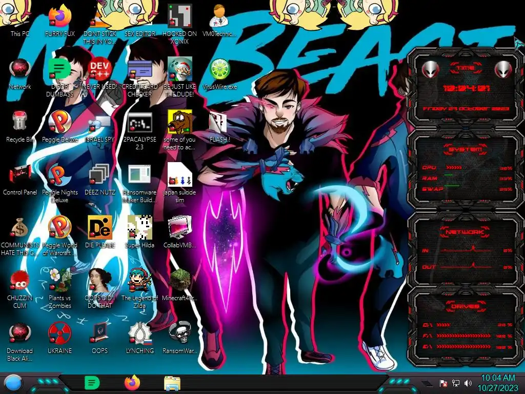Select the FLASH ! desktop icon
The height and width of the screenshot is (394, 525).
[x=219, y=127]
